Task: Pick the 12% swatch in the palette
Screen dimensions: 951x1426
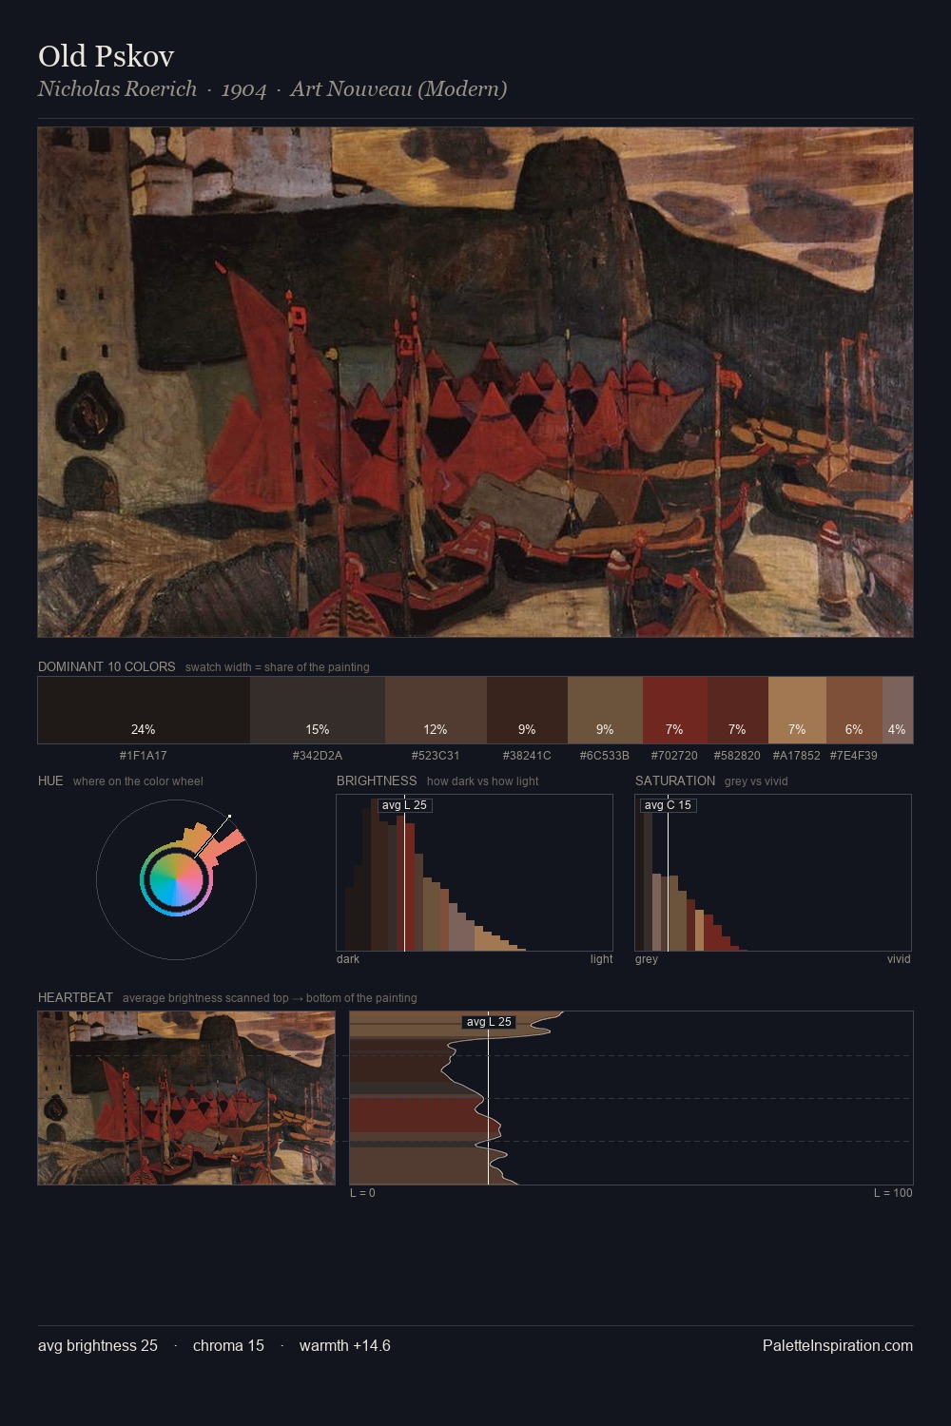Action: tap(436, 709)
